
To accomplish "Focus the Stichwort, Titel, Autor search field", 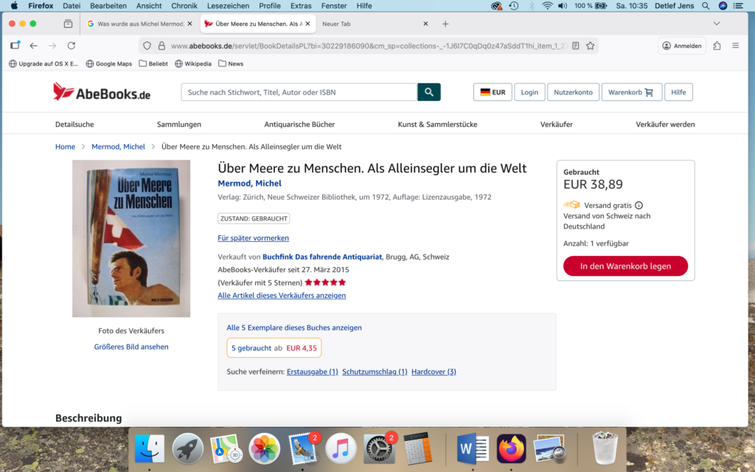I will (299, 92).
